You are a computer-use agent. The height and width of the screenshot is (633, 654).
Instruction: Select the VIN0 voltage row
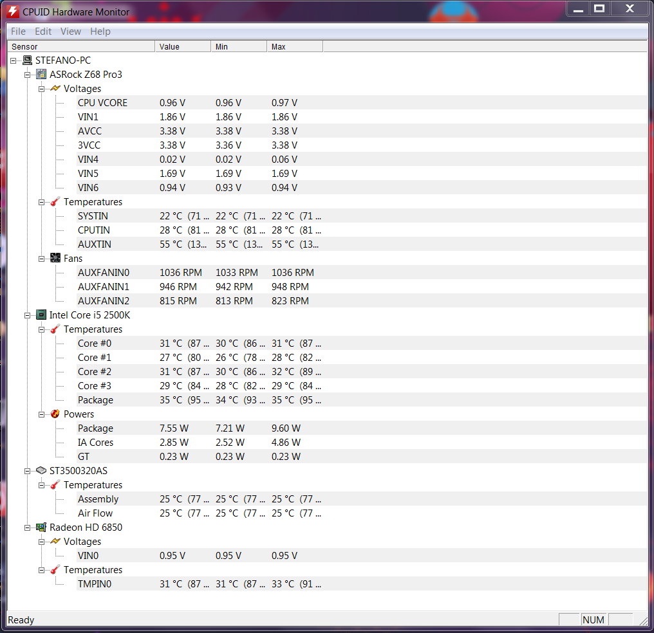point(362,556)
